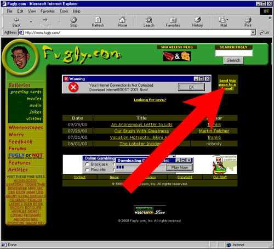Open the Galleries sidebar section
The image size is (274, 249).
click(x=19, y=85)
